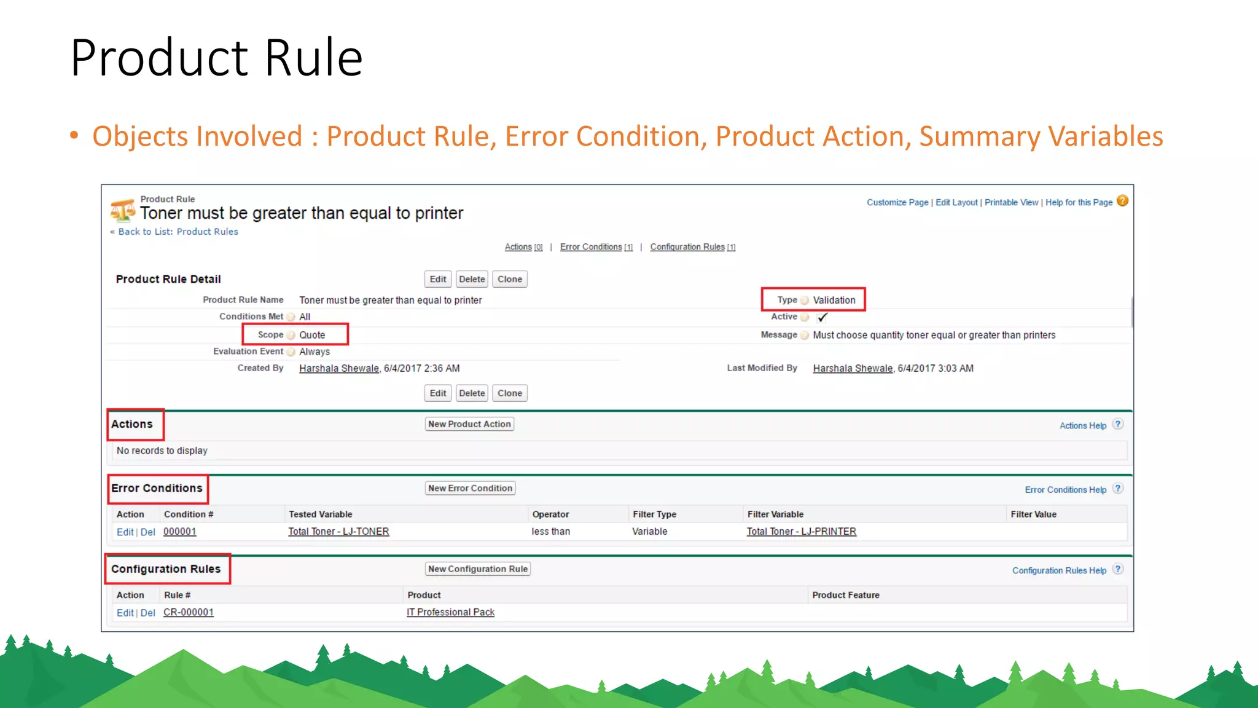
Task: Open condition number 000001
Action: [179, 532]
